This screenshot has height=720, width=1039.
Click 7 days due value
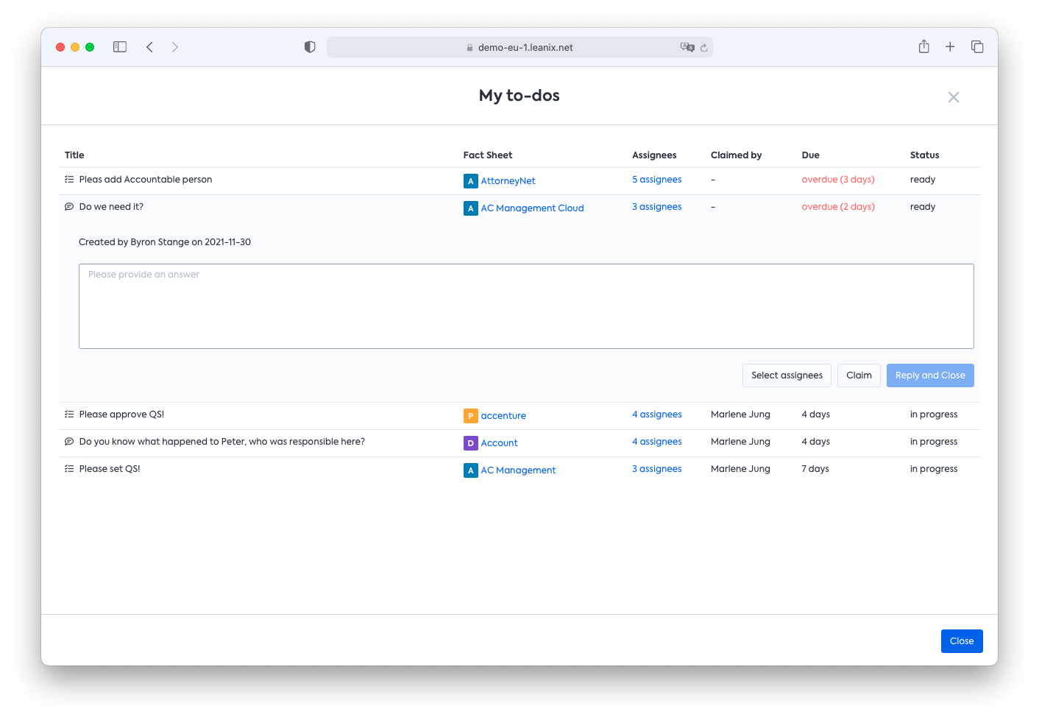pos(815,469)
